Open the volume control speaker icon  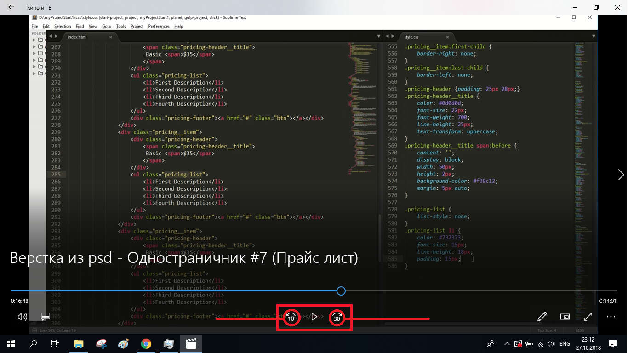(22, 317)
